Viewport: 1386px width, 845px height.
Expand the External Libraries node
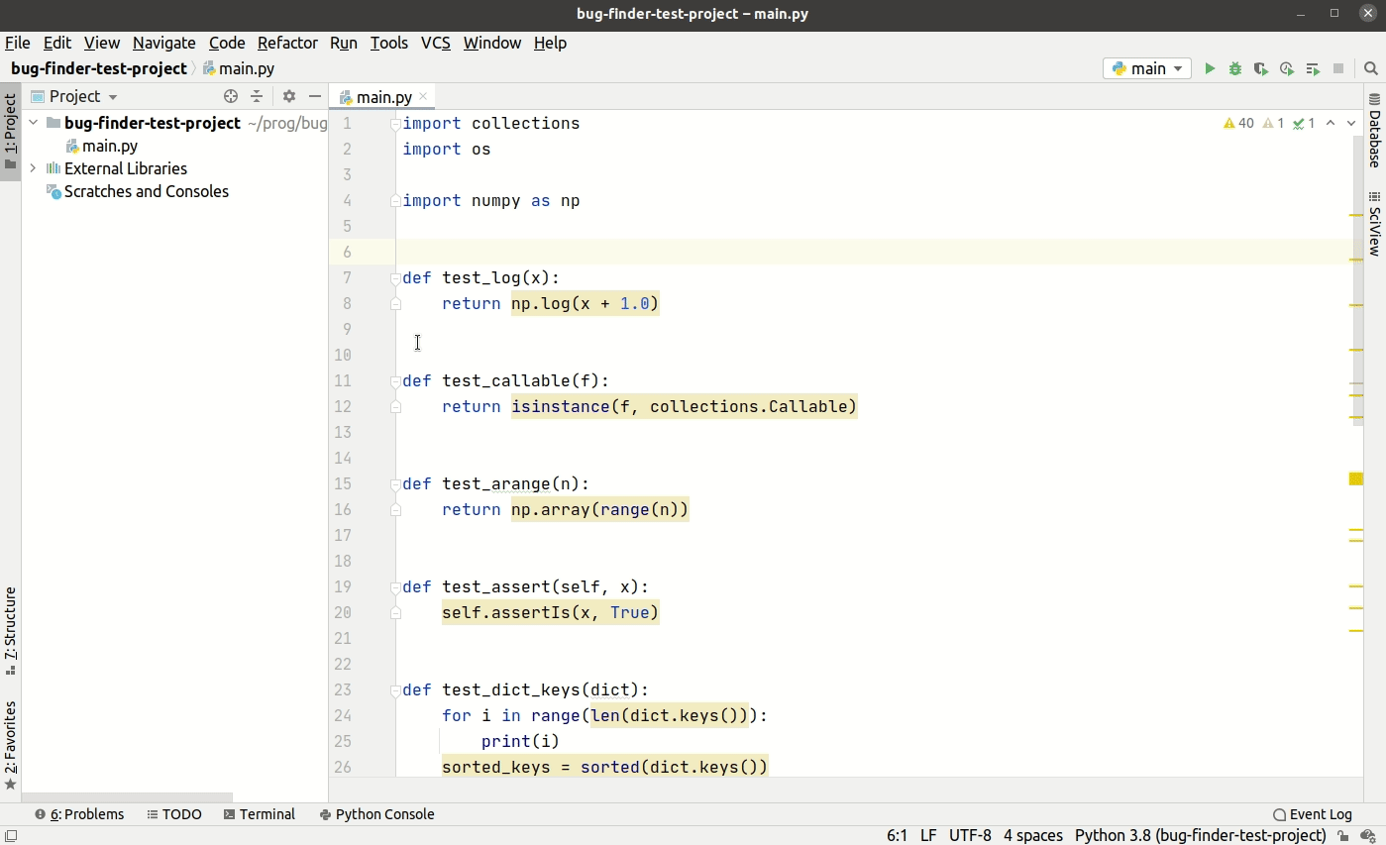tap(33, 168)
